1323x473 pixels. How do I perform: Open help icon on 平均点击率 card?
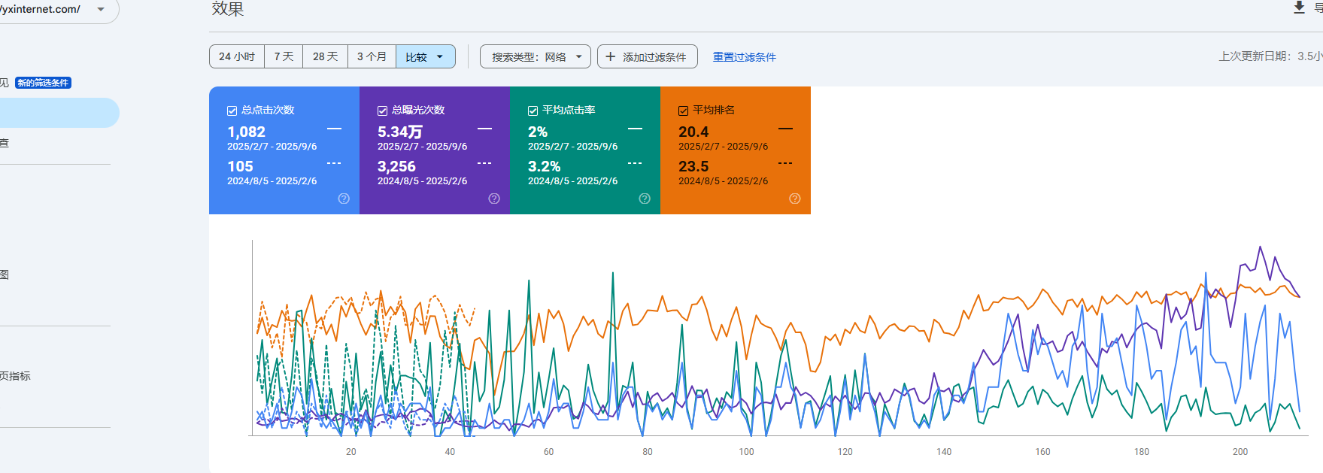click(645, 199)
